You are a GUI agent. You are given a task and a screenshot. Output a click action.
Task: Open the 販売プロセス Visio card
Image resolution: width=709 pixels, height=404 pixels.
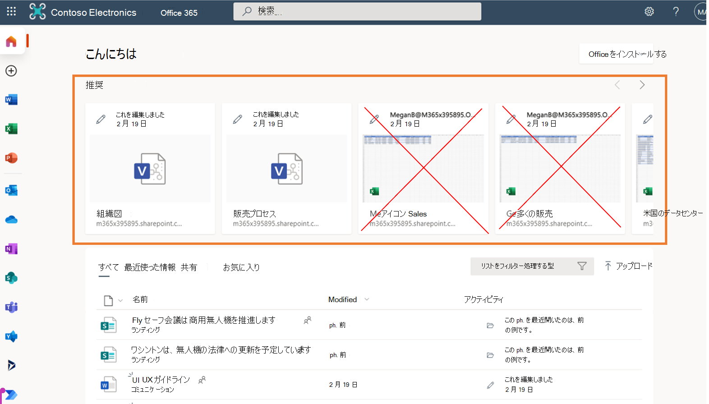287,169
